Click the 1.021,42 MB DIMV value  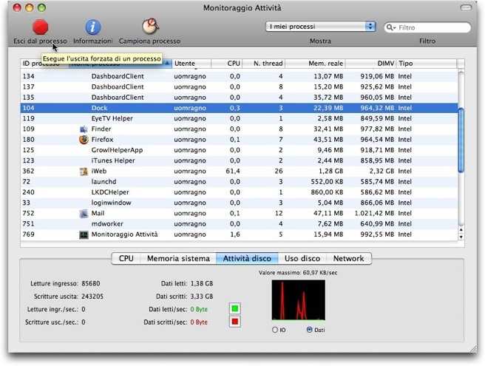click(374, 213)
